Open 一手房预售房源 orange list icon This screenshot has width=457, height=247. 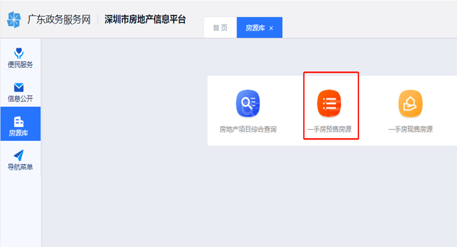pyautogui.click(x=330, y=104)
